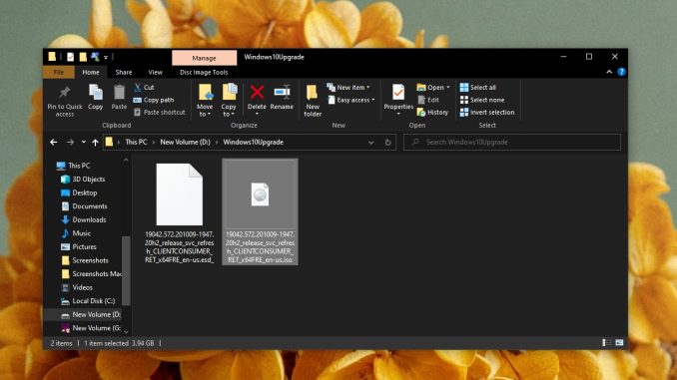
Task: Open Documents in sidebar
Action: coord(84,206)
